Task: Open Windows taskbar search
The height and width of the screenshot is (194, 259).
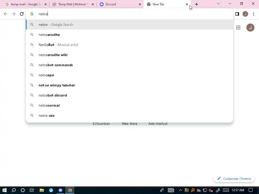Action: tap(14, 190)
